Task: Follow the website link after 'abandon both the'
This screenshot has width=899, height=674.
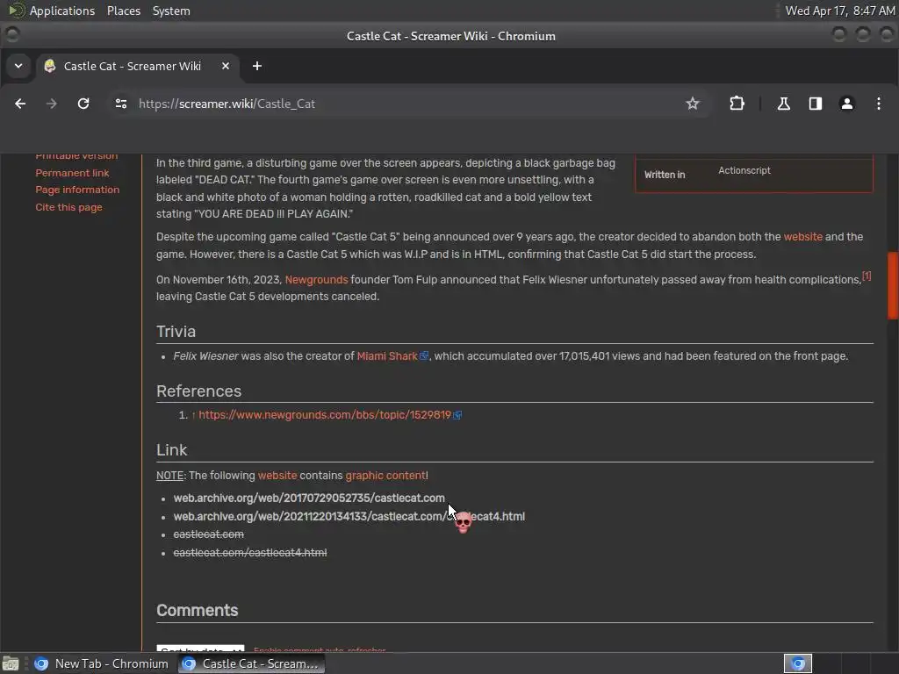Action: click(x=802, y=237)
